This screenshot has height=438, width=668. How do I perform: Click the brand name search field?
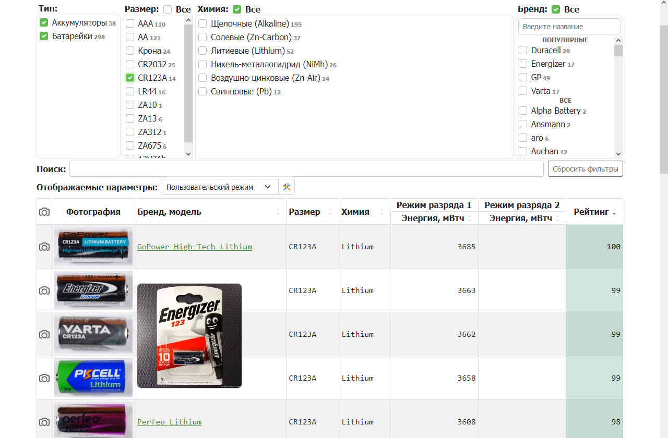(569, 27)
